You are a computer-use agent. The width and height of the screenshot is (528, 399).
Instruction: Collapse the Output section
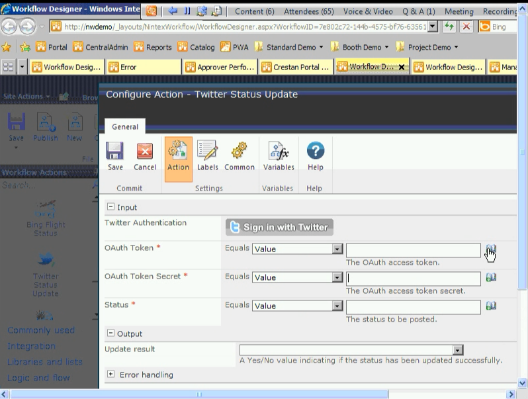[110, 333]
